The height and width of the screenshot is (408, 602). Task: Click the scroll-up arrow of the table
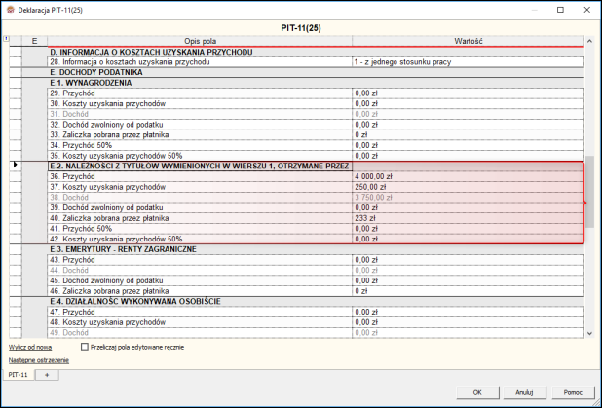(590, 41)
